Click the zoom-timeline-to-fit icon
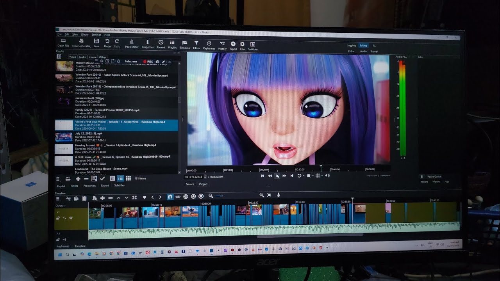 point(270,194)
